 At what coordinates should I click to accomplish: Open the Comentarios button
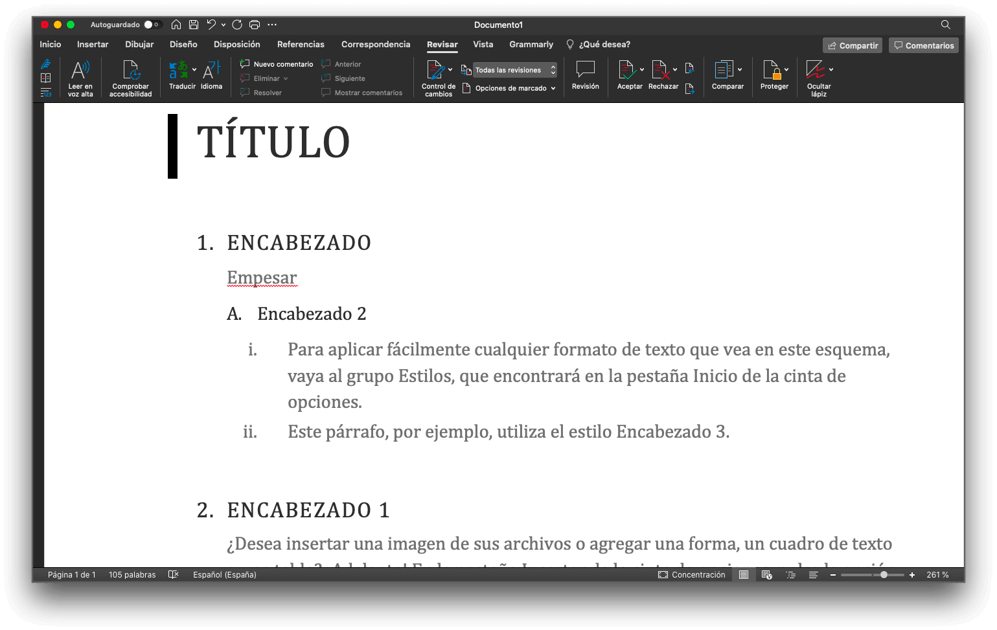pos(924,45)
